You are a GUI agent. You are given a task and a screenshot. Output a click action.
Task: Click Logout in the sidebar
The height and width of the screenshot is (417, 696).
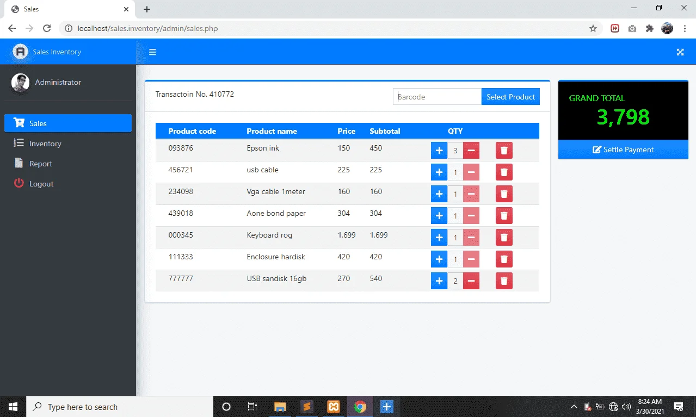point(68,184)
